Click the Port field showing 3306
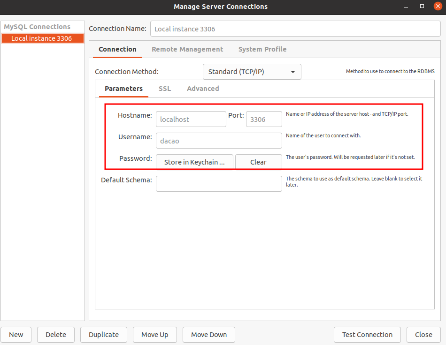 coord(264,119)
